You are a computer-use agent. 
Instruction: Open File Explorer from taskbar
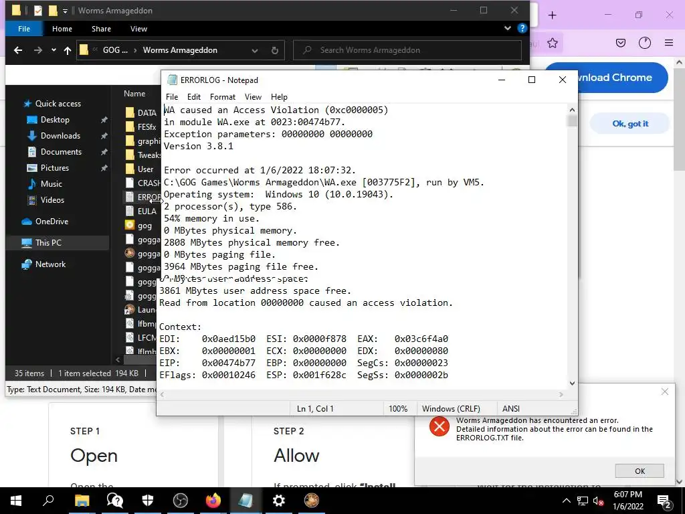82,501
